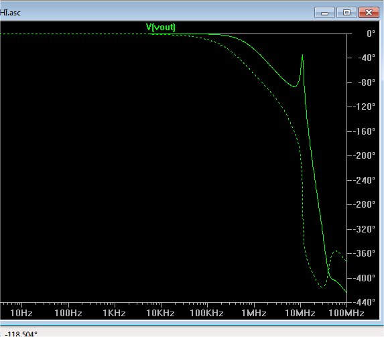Click the -280° phase axis label
The image size is (384, 337).
[364, 204]
